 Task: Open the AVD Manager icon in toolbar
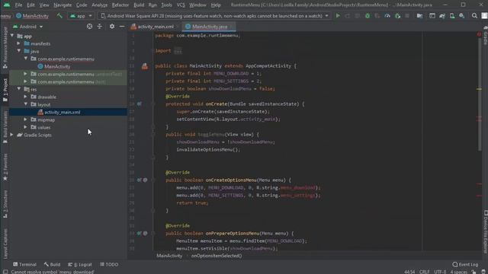point(452,16)
